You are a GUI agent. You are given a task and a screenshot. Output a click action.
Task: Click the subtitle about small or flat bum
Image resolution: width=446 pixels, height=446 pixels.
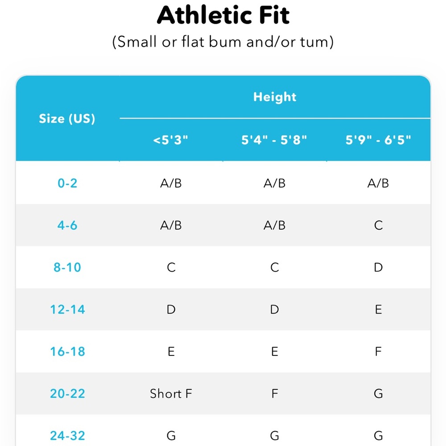point(223,42)
